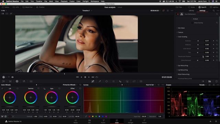Screen dimensions: 220x124
Task: Toggle loop playback
Action: pyautogui.click(x=97, y=77)
